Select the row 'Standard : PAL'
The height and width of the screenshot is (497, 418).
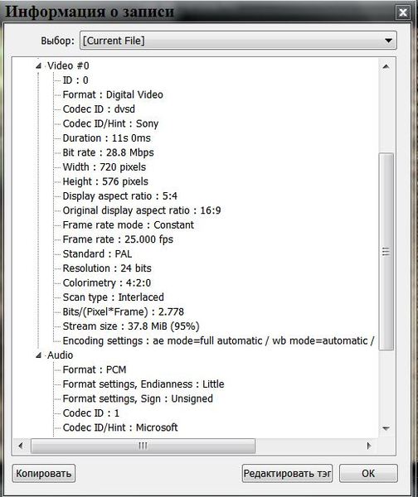(97, 254)
